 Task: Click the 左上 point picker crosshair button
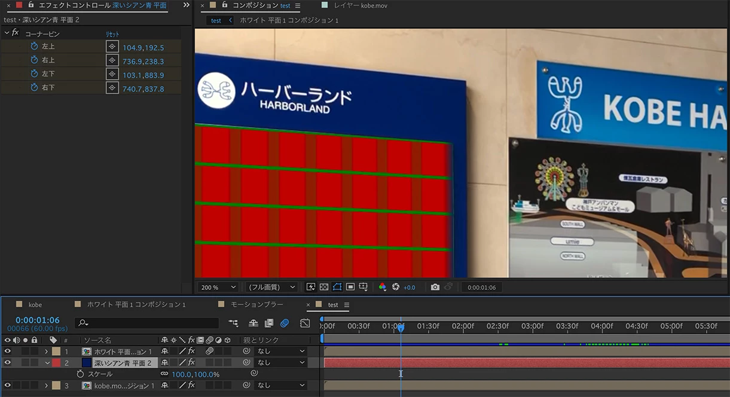pyautogui.click(x=112, y=46)
